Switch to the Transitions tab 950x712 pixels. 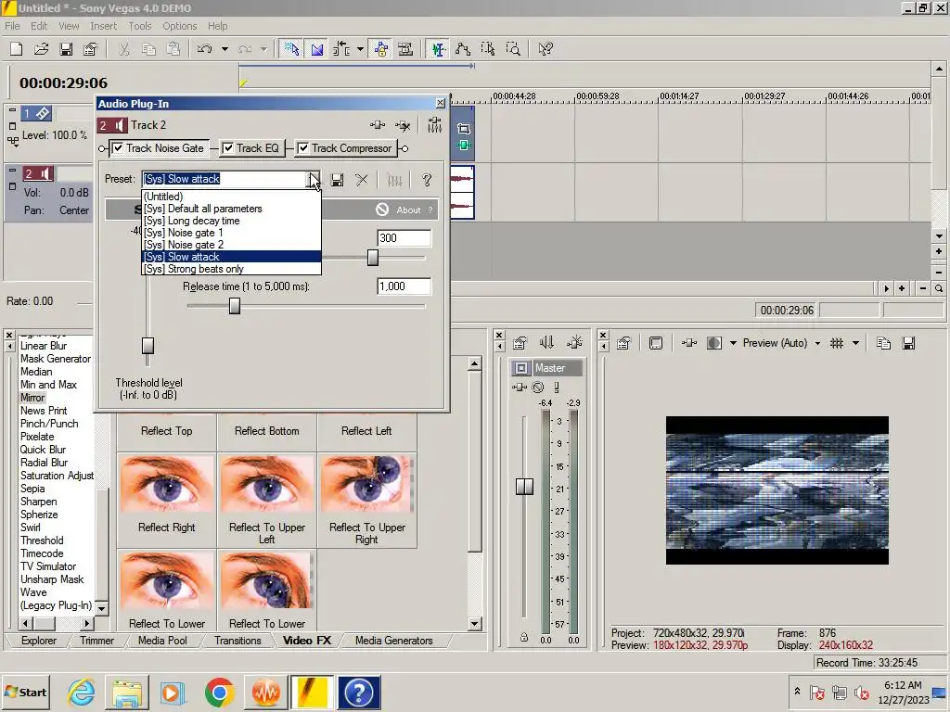point(237,641)
